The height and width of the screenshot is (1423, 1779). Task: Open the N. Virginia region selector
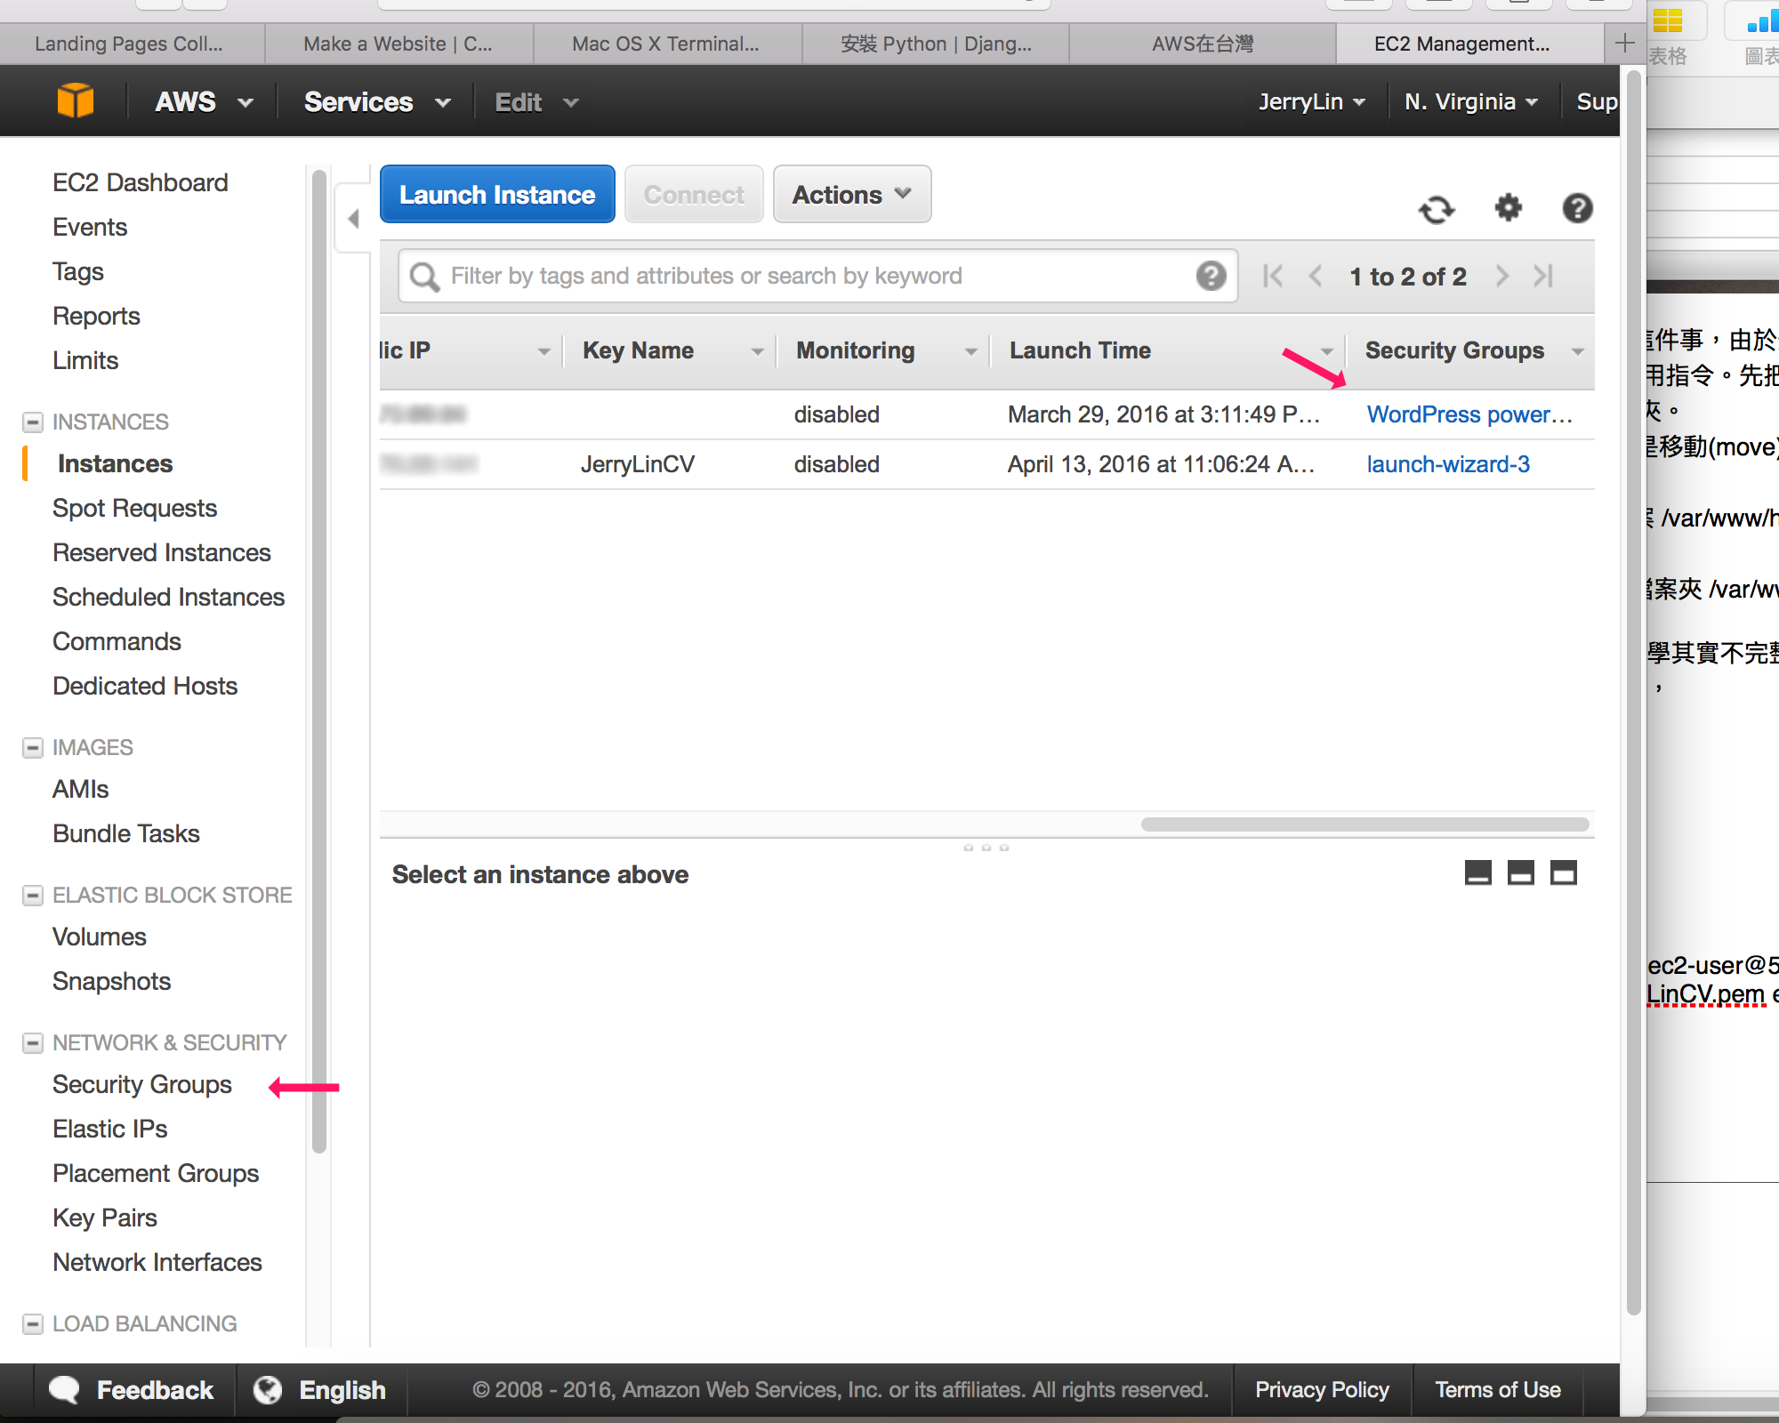click(1471, 102)
